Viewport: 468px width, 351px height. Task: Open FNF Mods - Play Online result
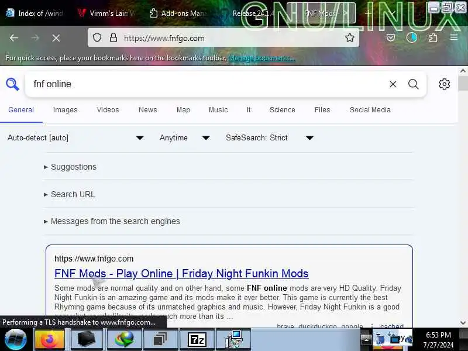[181, 273]
